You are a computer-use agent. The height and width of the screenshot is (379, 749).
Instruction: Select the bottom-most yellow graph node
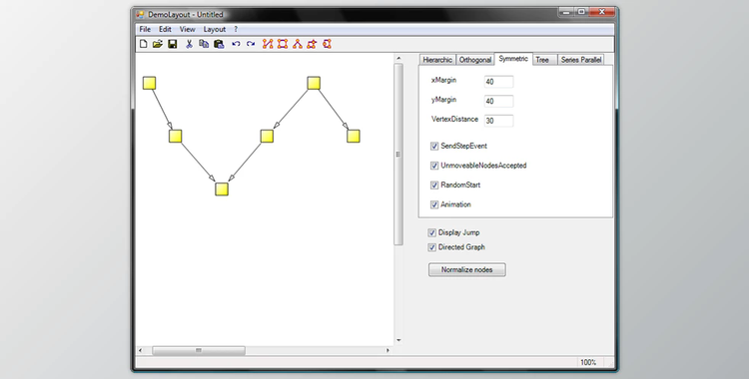pyautogui.click(x=221, y=189)
